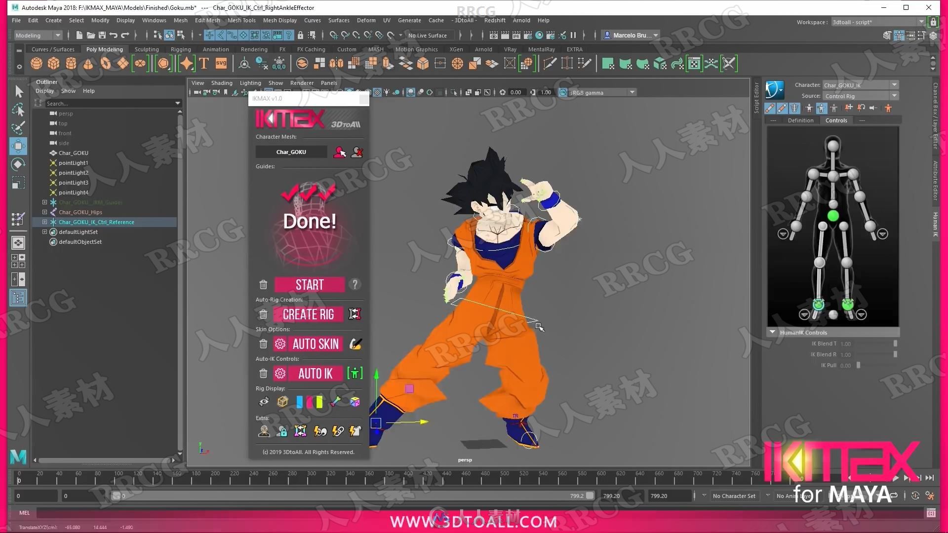This screenshot has height=533, width=948.
Task: Click the green bracketed figure icon beside AUTO IK
Action: [x=355, y=373]
